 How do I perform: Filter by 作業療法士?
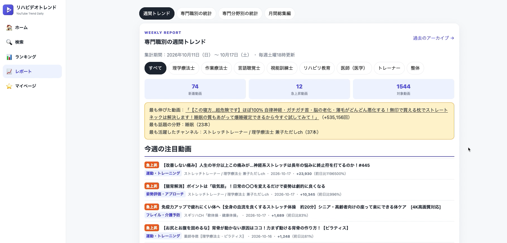coord(217,68)
